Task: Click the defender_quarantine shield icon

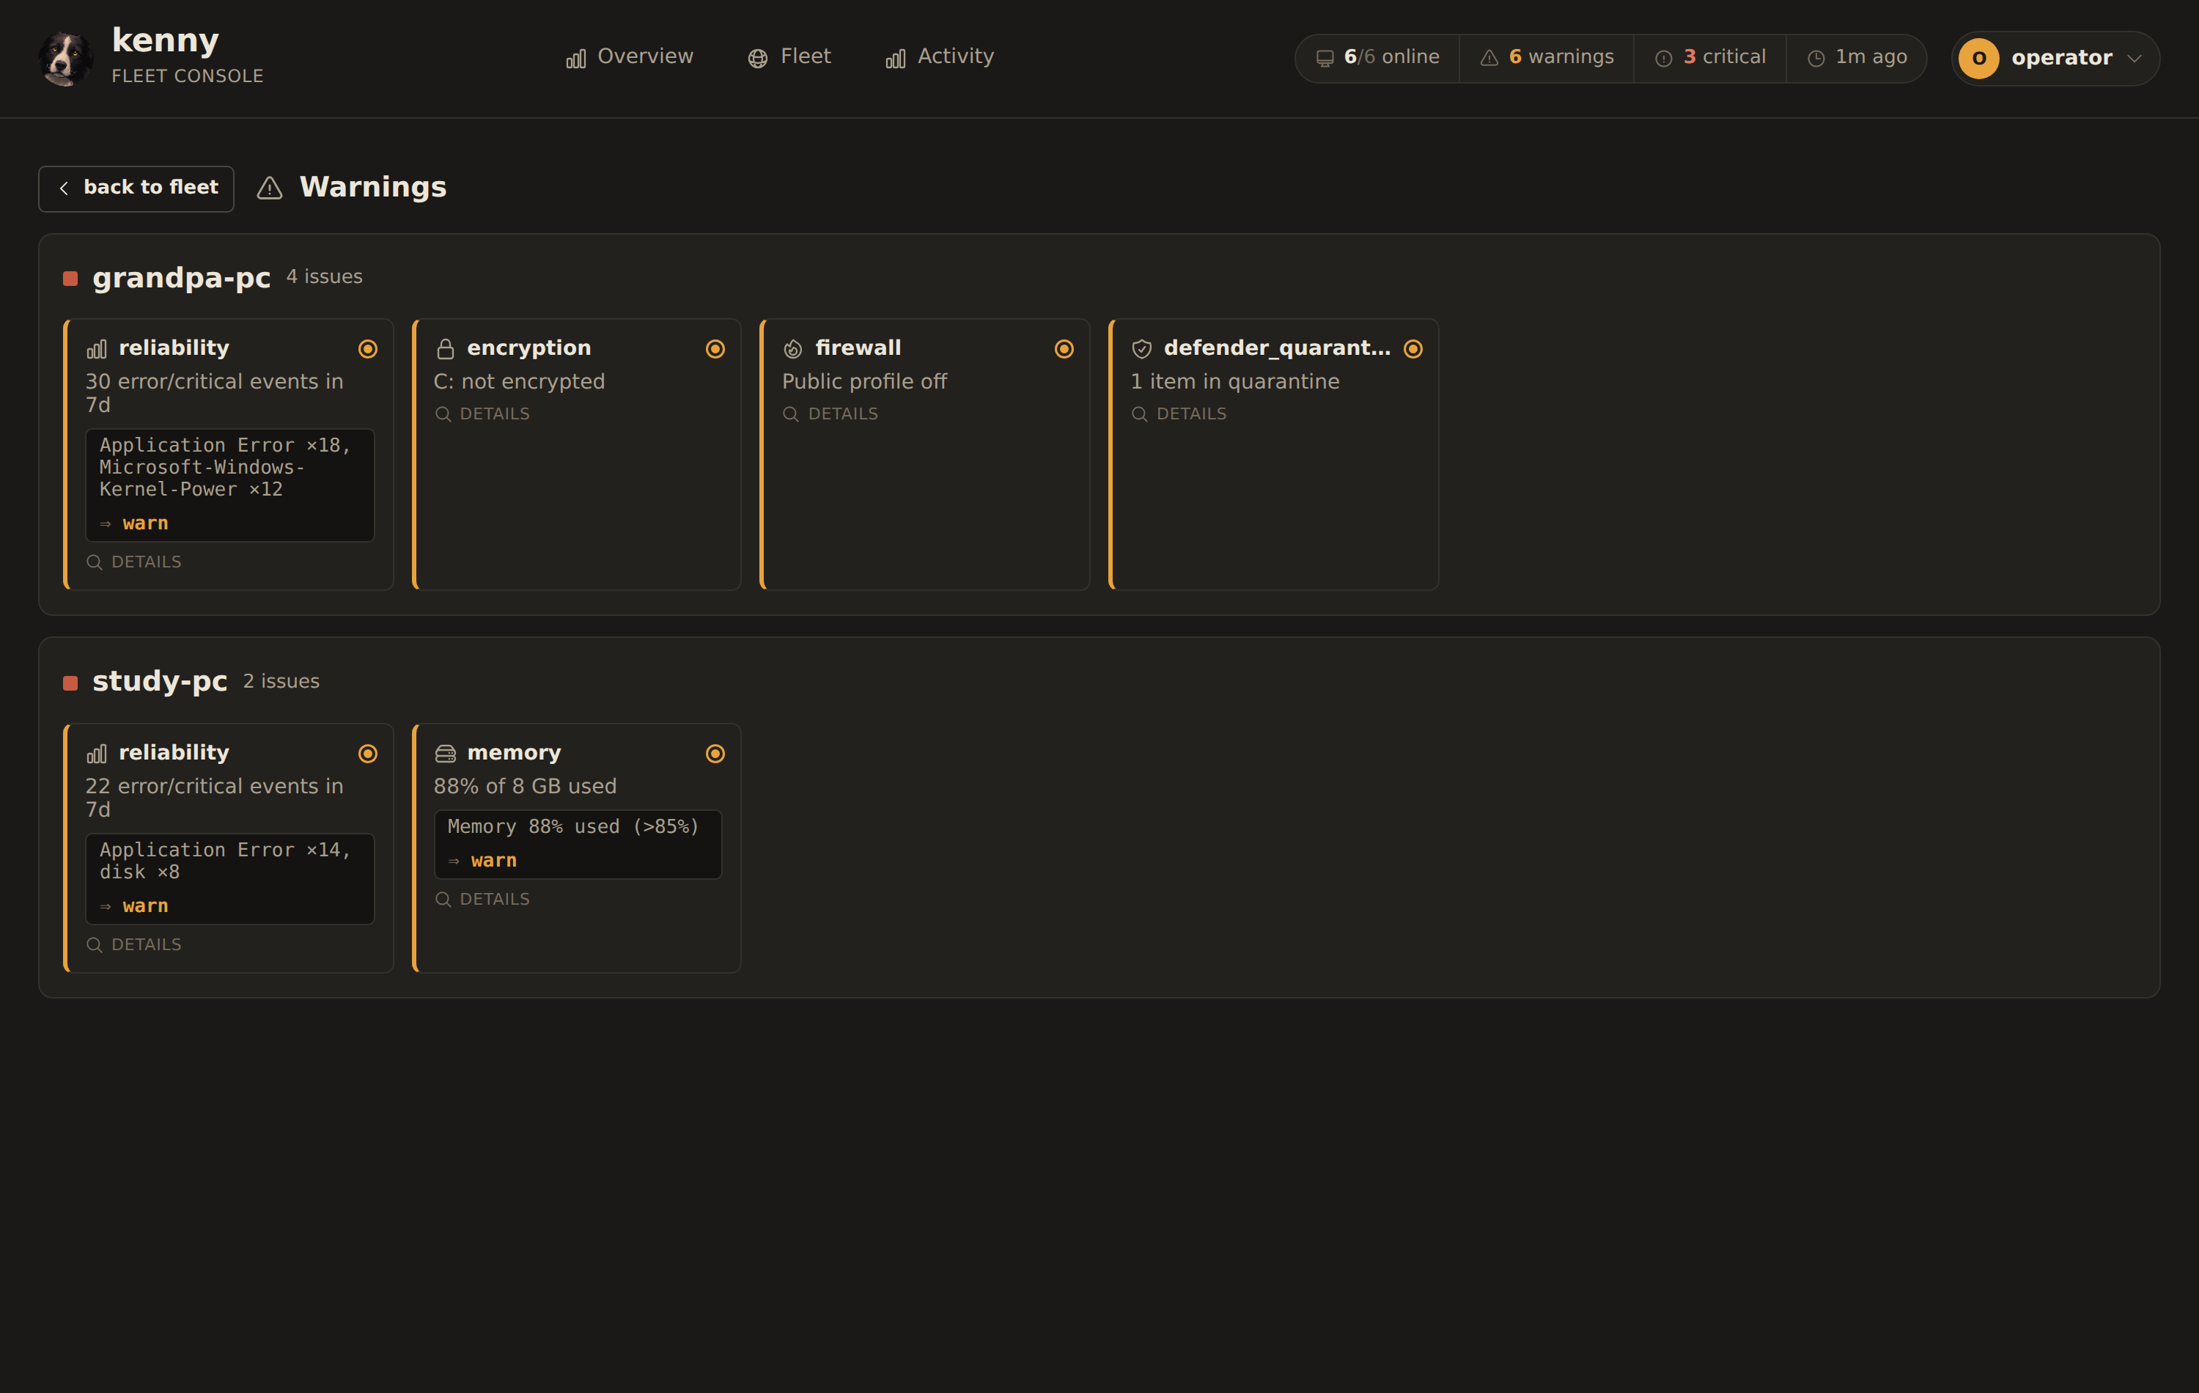Action: coord(1141,349)
